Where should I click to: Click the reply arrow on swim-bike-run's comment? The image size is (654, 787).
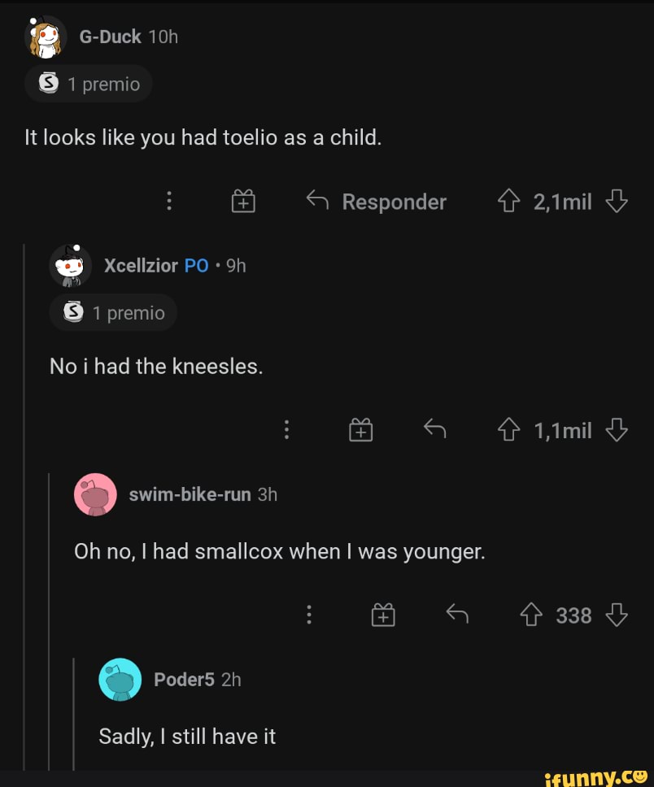456,615
